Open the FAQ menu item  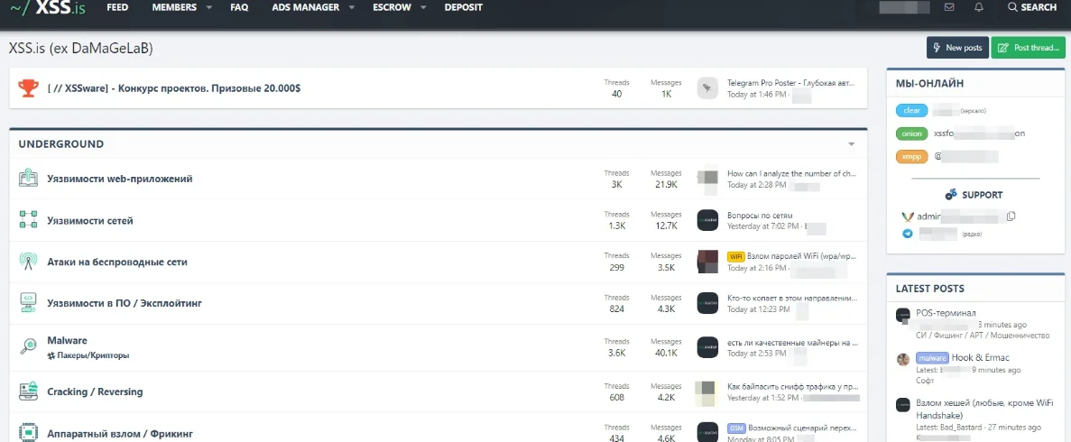[239, 7]
